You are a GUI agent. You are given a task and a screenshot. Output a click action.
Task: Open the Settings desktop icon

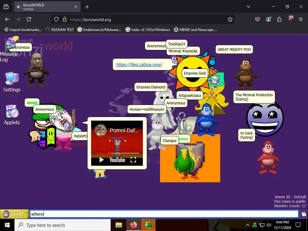point(12,82)
